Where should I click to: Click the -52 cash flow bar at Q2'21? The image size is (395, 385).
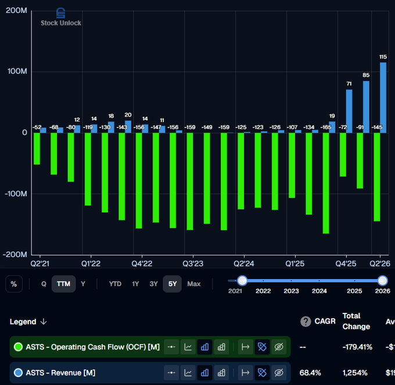coord(37,149)
